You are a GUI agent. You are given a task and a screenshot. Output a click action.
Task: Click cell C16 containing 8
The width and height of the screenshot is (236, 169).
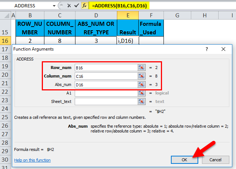pos(60,41)
